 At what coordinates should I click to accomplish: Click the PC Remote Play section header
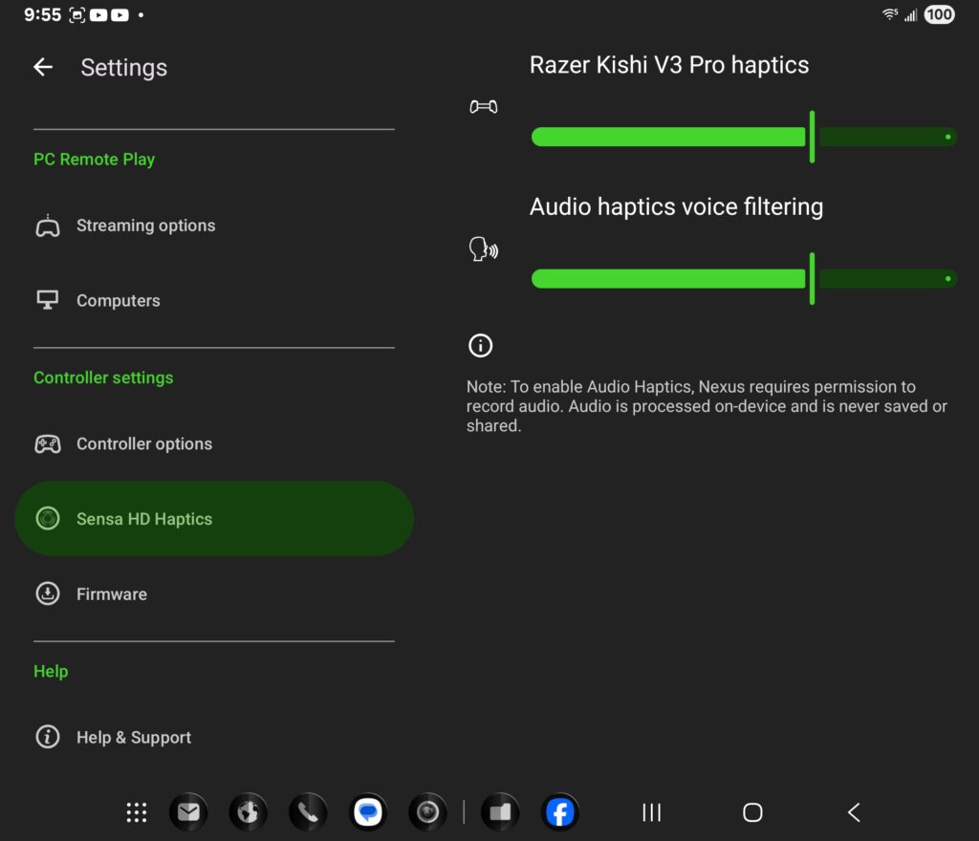pyautogui.click(x=95, y=159)
